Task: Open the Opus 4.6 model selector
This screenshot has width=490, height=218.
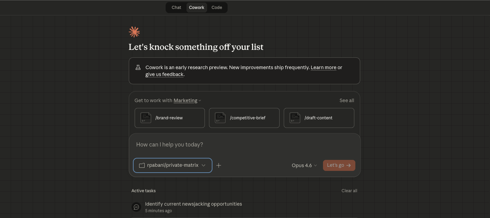Action: click(x=304, y=165)
